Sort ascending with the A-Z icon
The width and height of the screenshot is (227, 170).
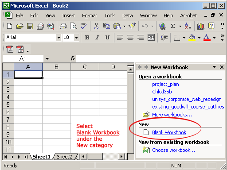click(188, 26)
